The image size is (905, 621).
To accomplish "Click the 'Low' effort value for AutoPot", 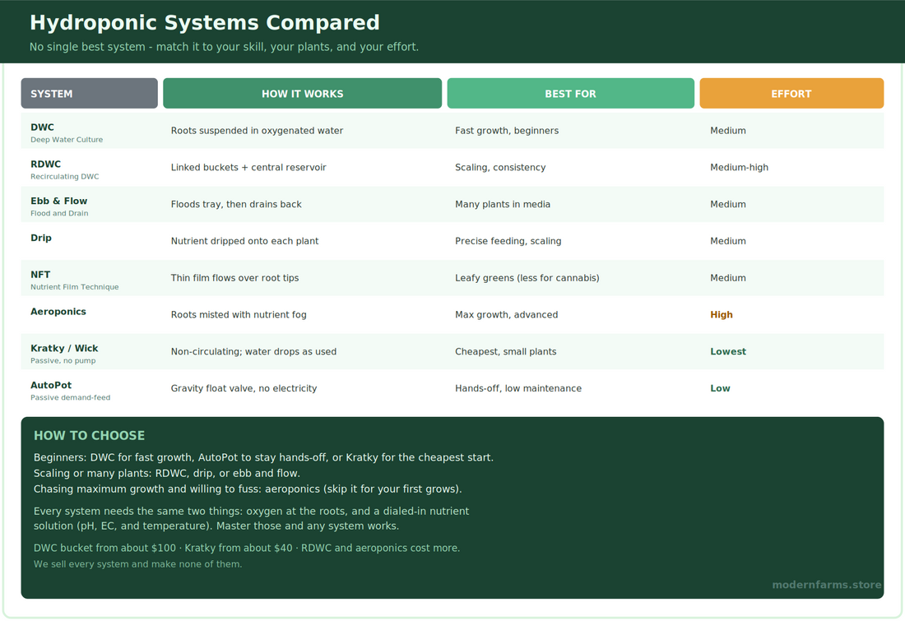I will pos(721,388).
